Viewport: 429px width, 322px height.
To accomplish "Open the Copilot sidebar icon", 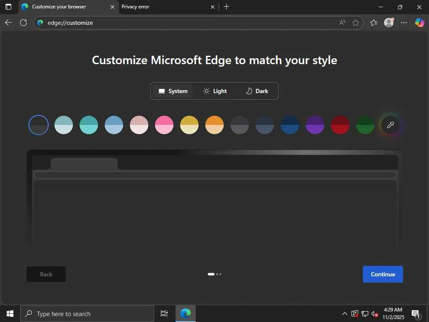I will (x=419, y=23).
